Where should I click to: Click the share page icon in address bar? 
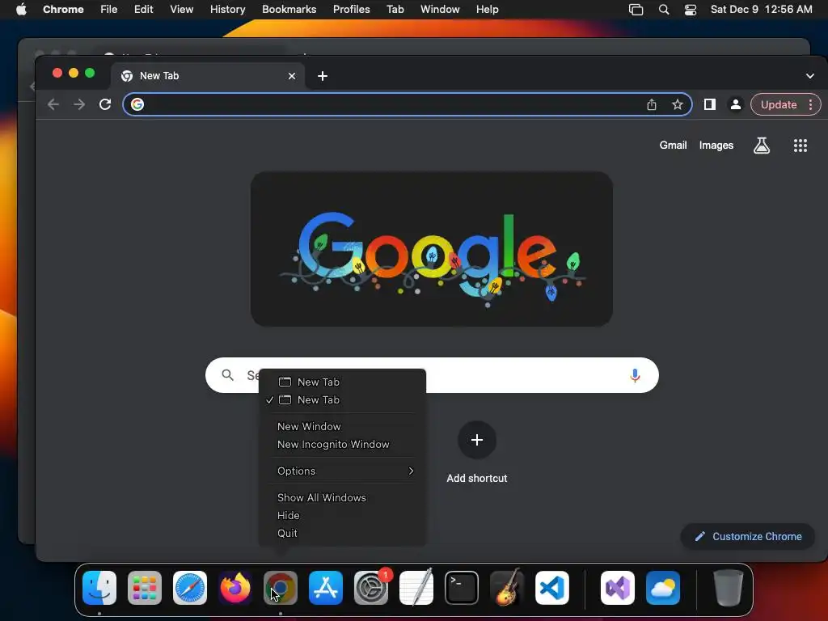(x=652, y=104)
